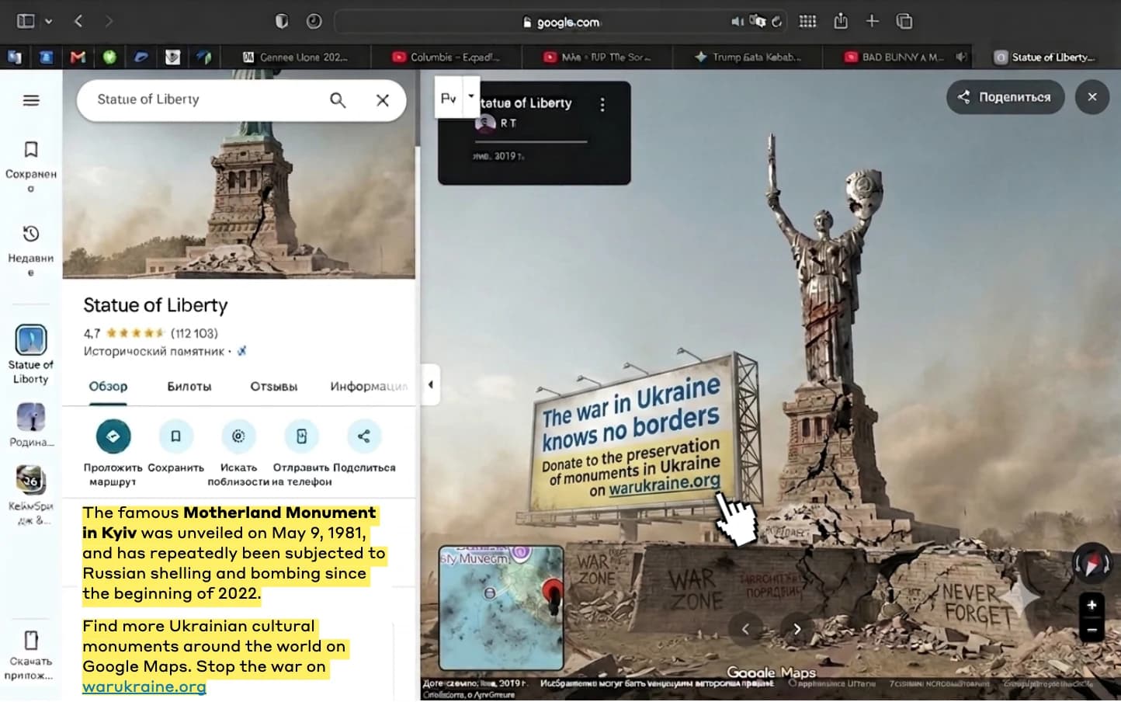This screenshot has height=702, width=1121.
Task: Click the Исторический памятник category text
Action: [x=154, y=351]
